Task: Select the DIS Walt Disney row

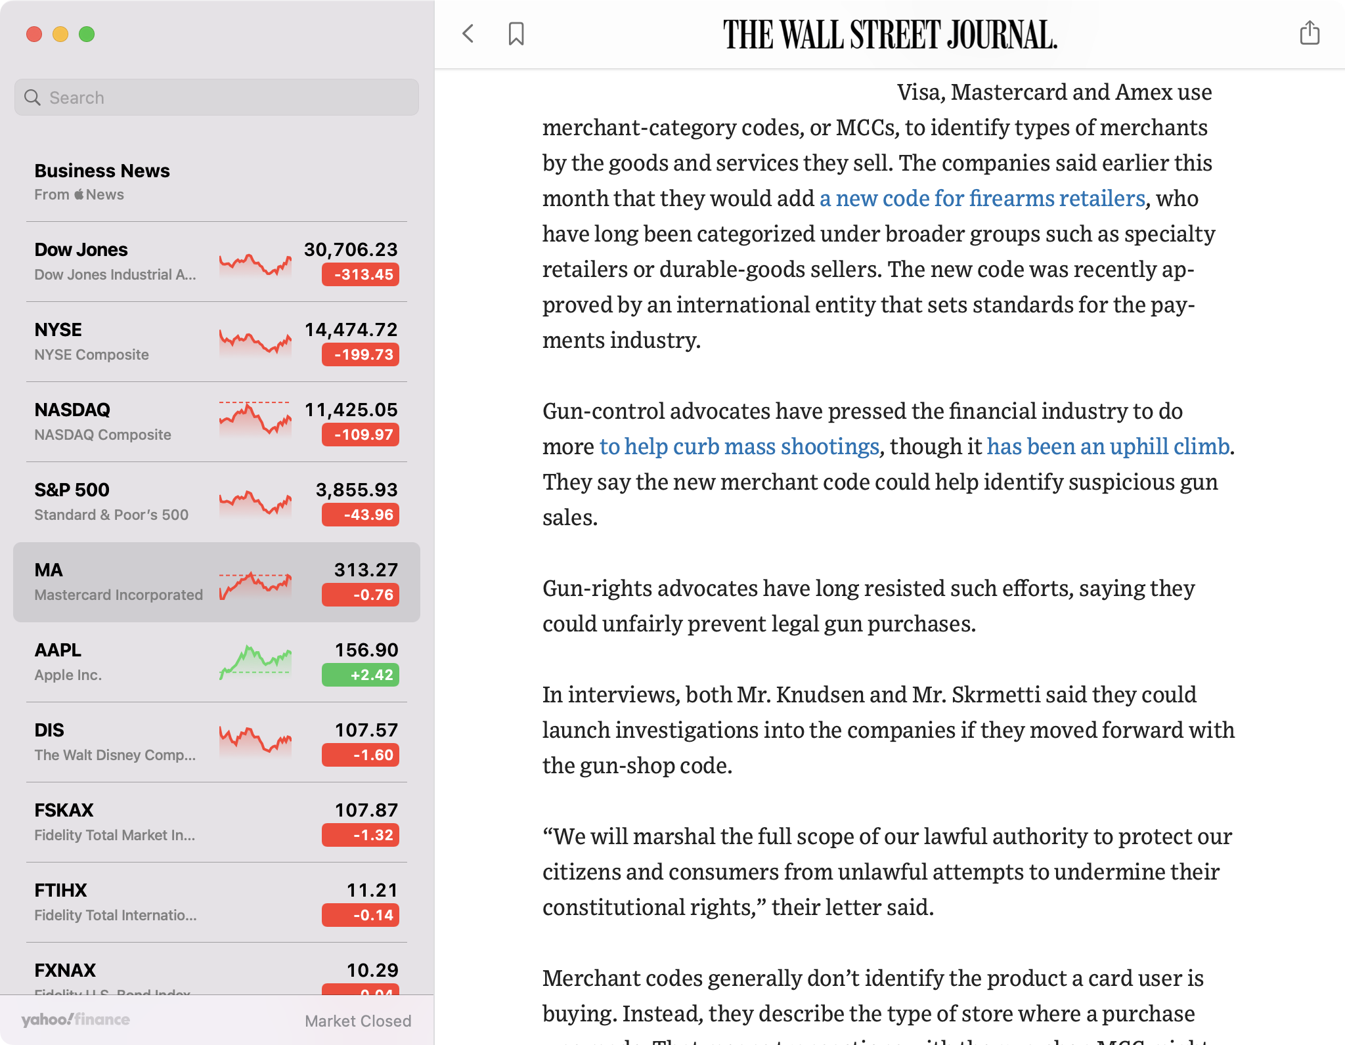Action: point(217,742)
